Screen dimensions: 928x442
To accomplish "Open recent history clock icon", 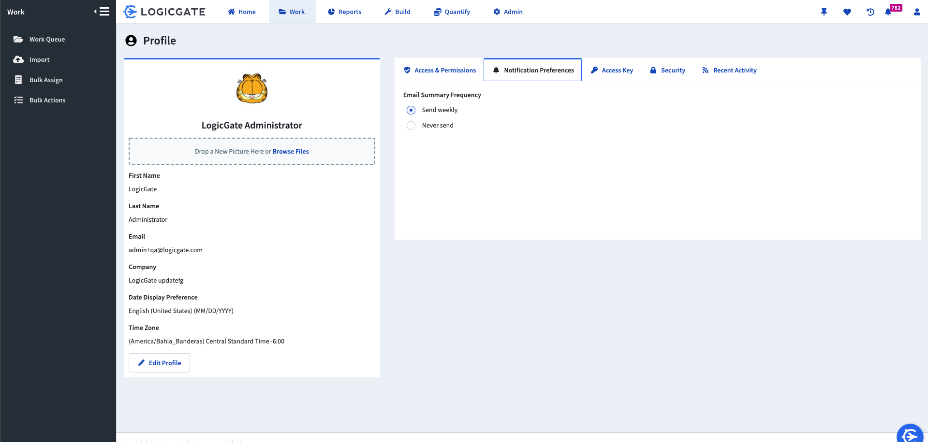I will tap(870, 12).
